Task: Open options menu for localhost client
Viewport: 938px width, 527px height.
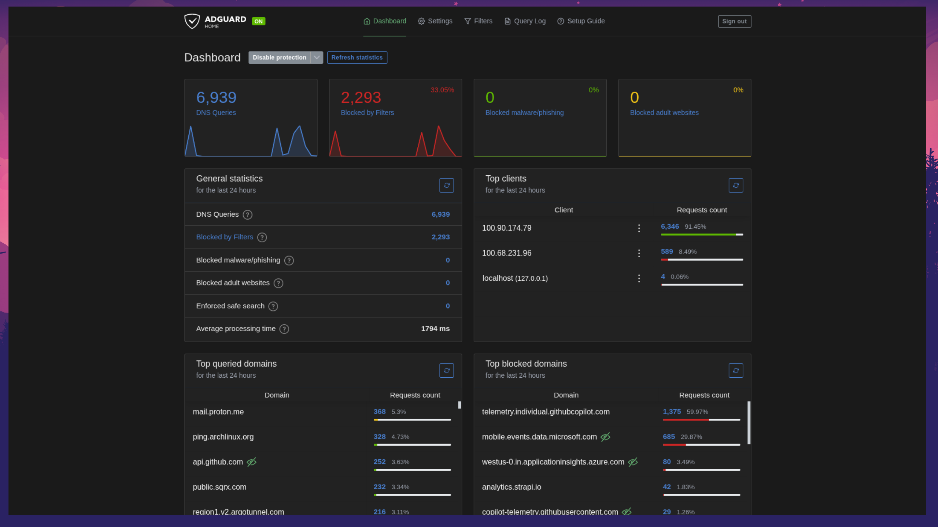Action: click(x=639, y=279)
